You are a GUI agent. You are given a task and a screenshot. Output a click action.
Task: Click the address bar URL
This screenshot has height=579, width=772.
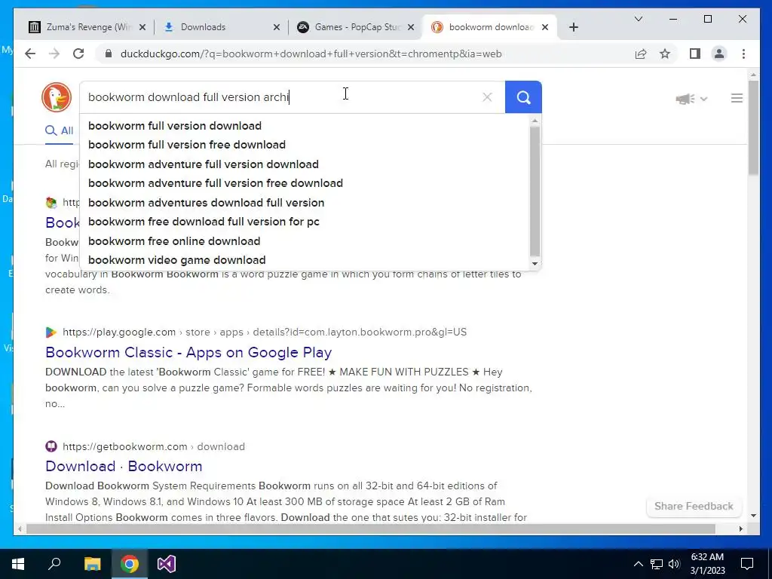pos(311,54)
